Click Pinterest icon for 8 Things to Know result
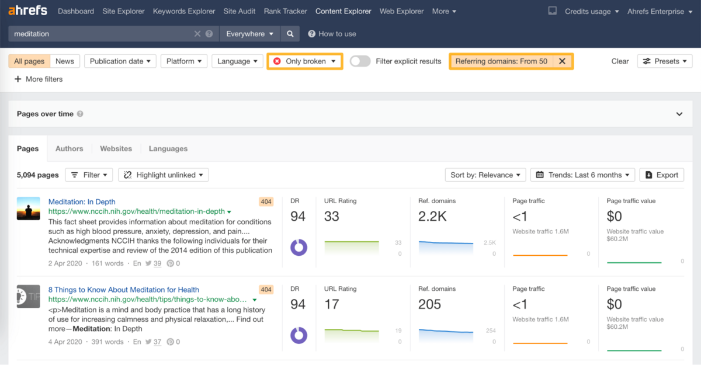This screenshot has width=701, height=365. coord(171,342)
